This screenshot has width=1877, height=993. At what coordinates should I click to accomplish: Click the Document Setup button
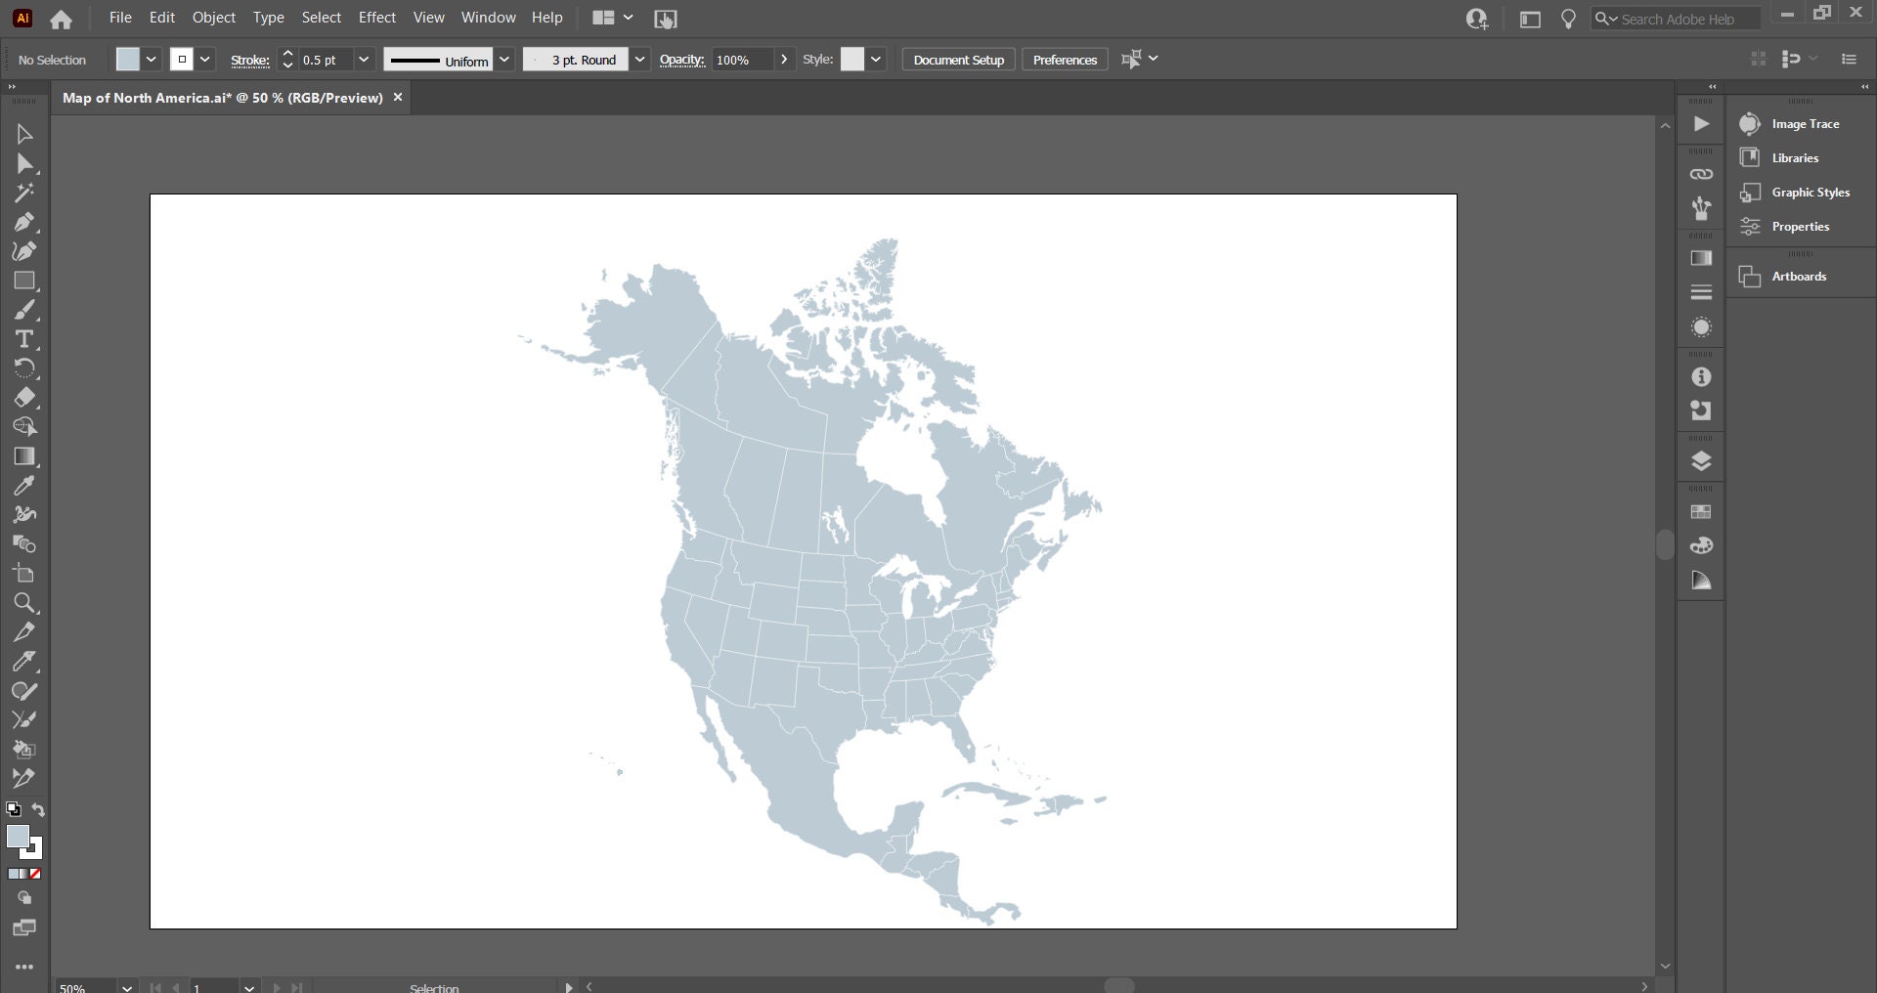pyautogui.click(x=958, y=60)
